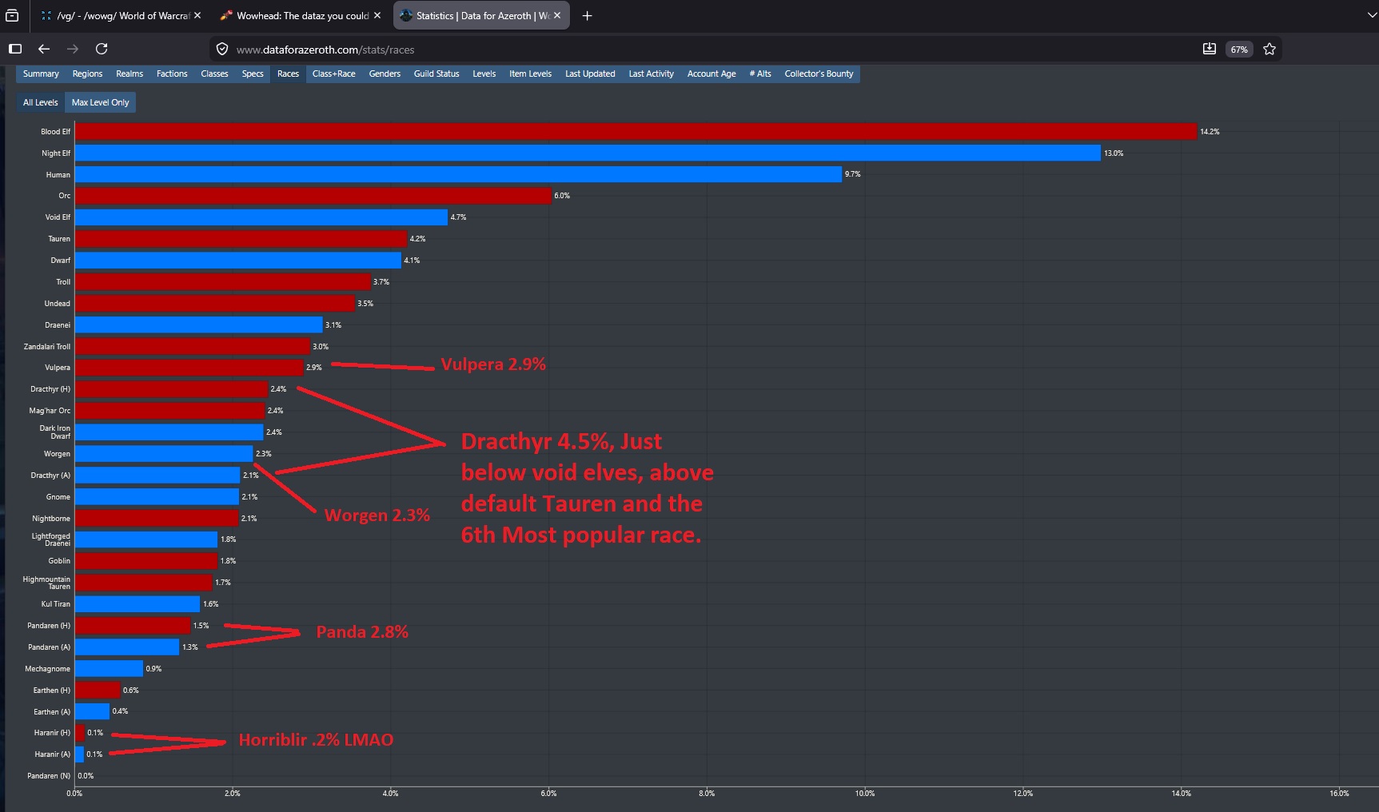1379x812 pixels.
Task: Open the Regions stats tab
Action: tap(87, 74)
